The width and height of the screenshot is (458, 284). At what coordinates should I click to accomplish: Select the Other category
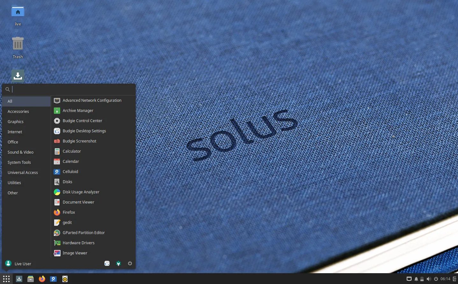(x=26, y=193)
